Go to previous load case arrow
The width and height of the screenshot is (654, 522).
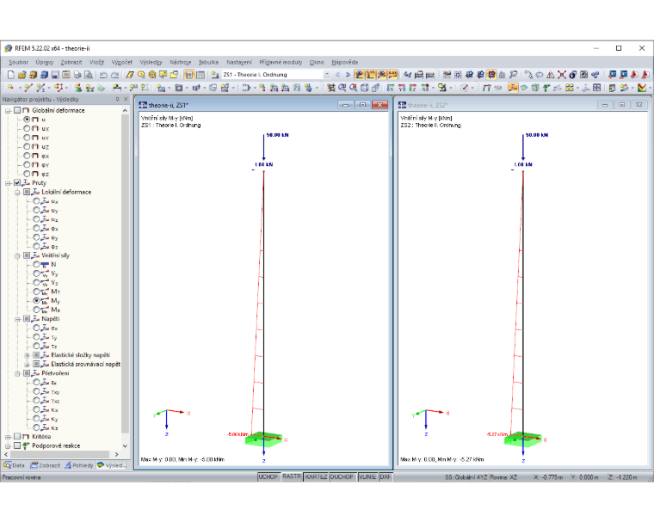click(337, 75)
